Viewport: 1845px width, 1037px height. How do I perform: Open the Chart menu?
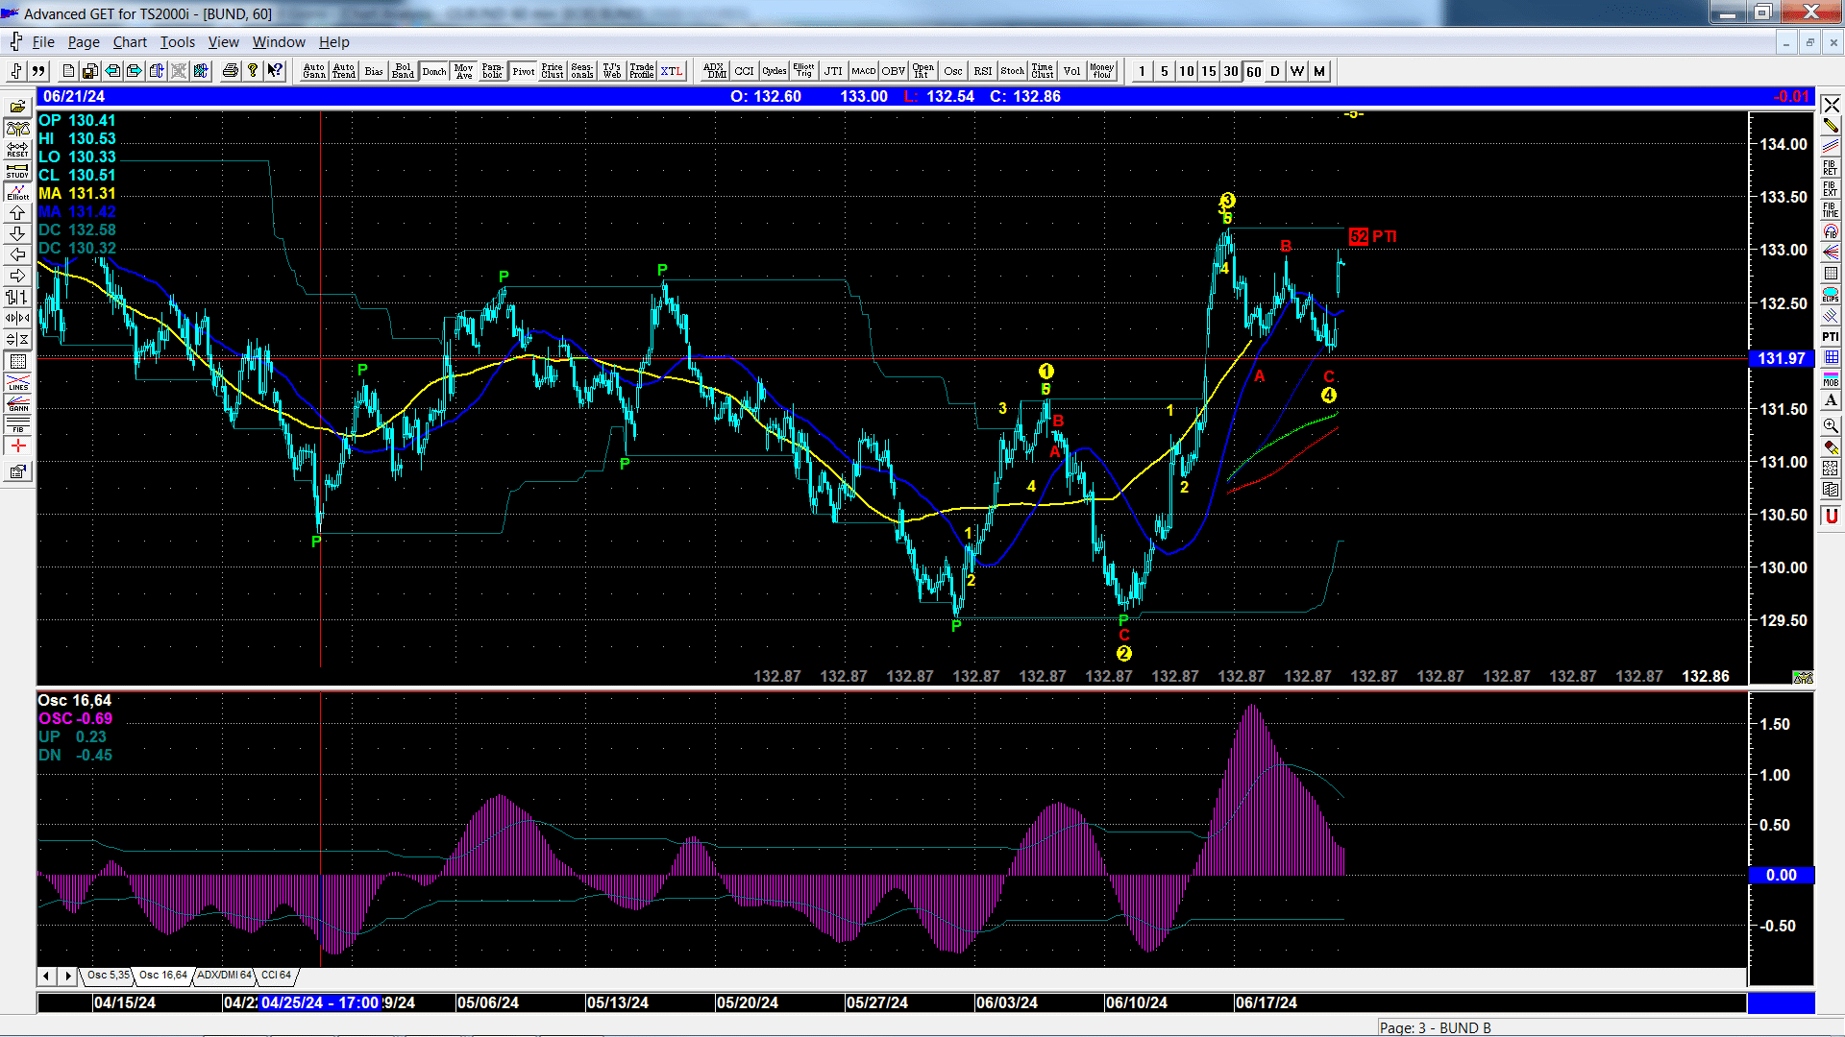click(130, 42)
